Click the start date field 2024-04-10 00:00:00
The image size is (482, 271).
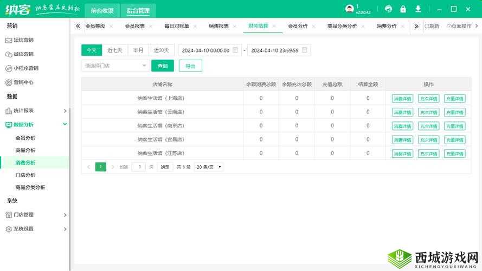point(210,50)
